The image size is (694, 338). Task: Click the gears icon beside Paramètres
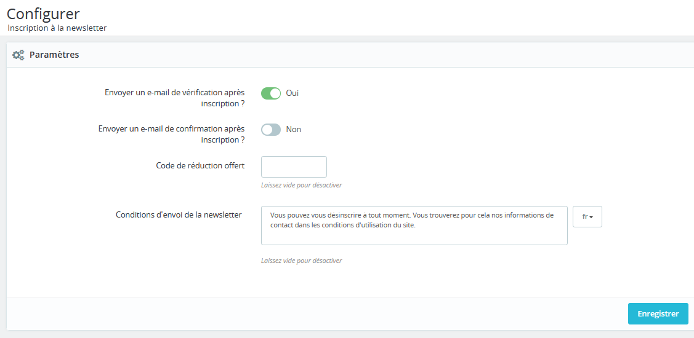tap(18, 55)
